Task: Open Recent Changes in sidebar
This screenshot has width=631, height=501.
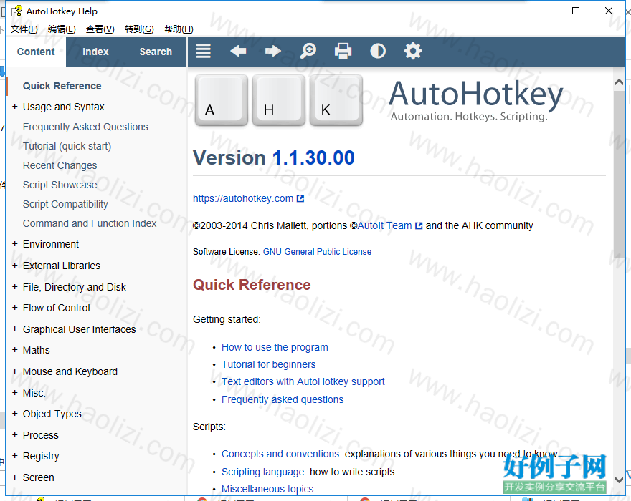Action: click(60, 165)
